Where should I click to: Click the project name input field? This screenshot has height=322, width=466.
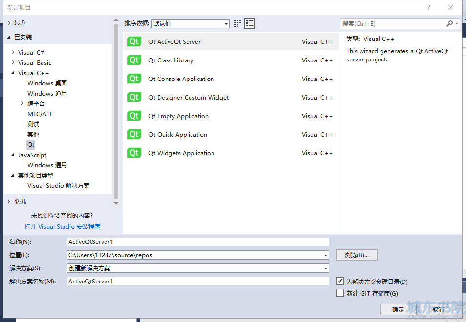pyautogui.click(x=198, y=242)
